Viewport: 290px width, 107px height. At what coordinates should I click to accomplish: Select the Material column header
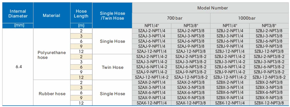(x=52, y=15)
